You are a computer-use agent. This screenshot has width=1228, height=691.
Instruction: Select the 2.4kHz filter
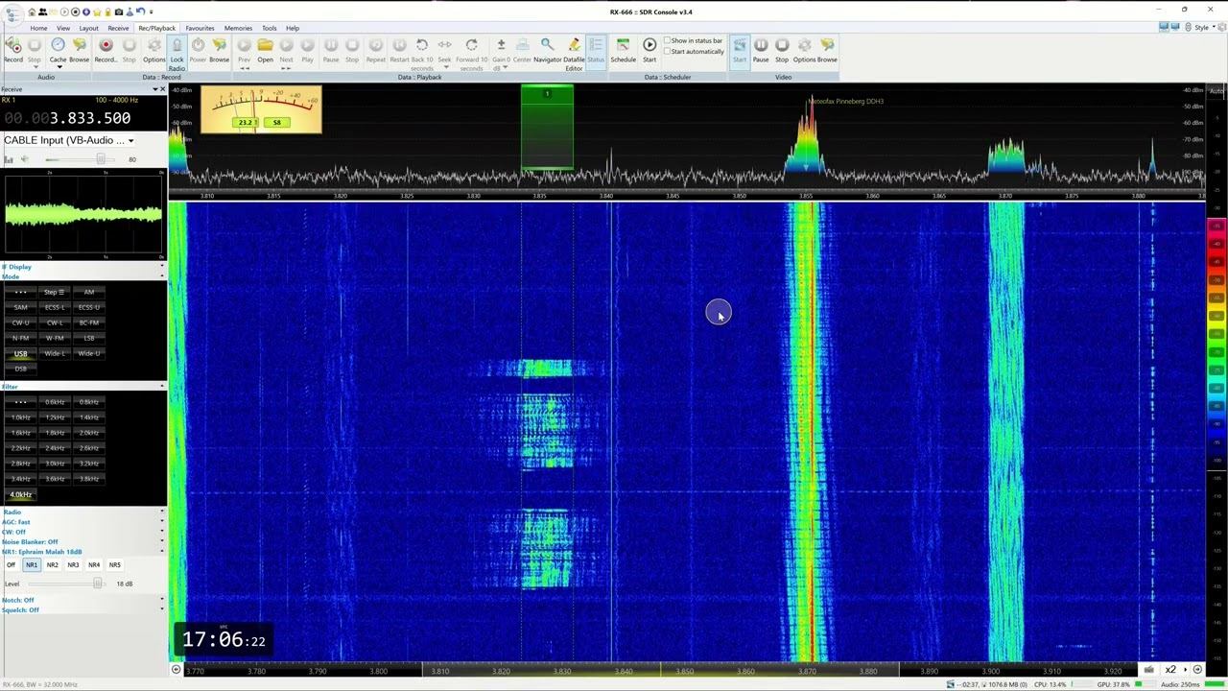point(55,448)
